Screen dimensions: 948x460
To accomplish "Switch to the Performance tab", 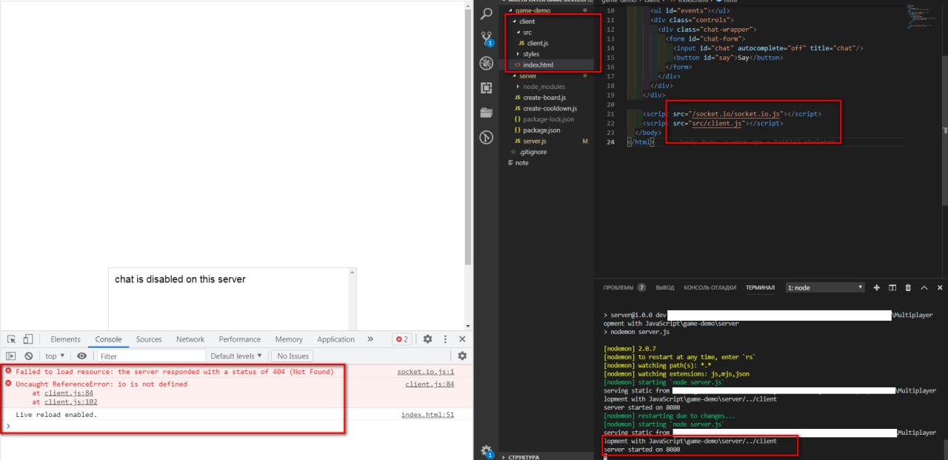I will point(239,339).
